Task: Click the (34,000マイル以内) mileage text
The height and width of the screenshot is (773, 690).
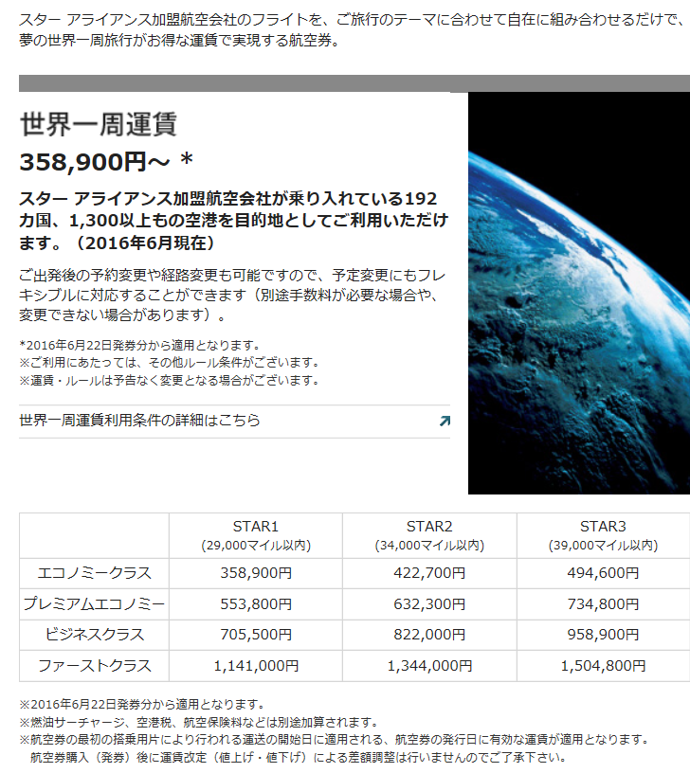Action: pos(429,546)
